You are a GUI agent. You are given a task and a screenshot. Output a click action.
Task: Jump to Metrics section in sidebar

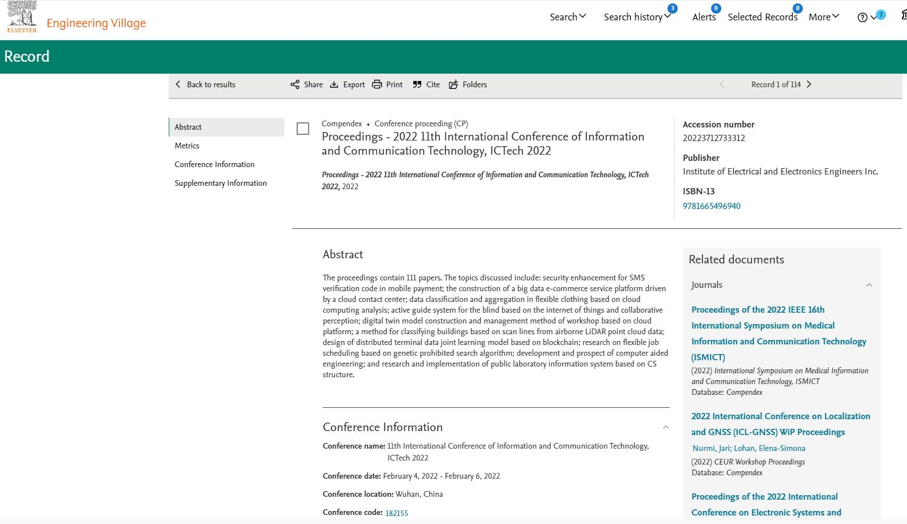point(187,146)
